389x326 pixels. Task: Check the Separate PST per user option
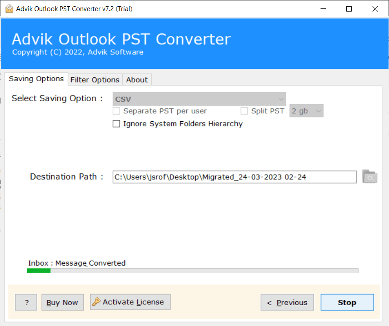[x=116, y=111]
